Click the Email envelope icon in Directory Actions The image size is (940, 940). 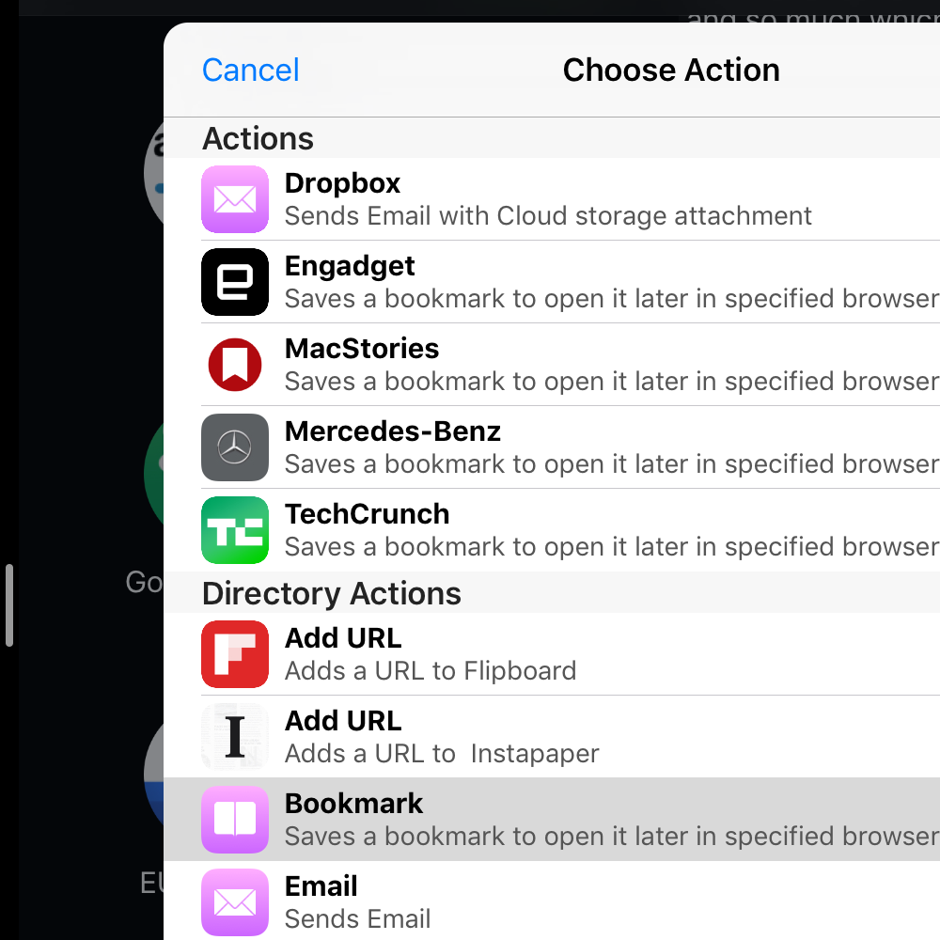[x=235, y=902]
